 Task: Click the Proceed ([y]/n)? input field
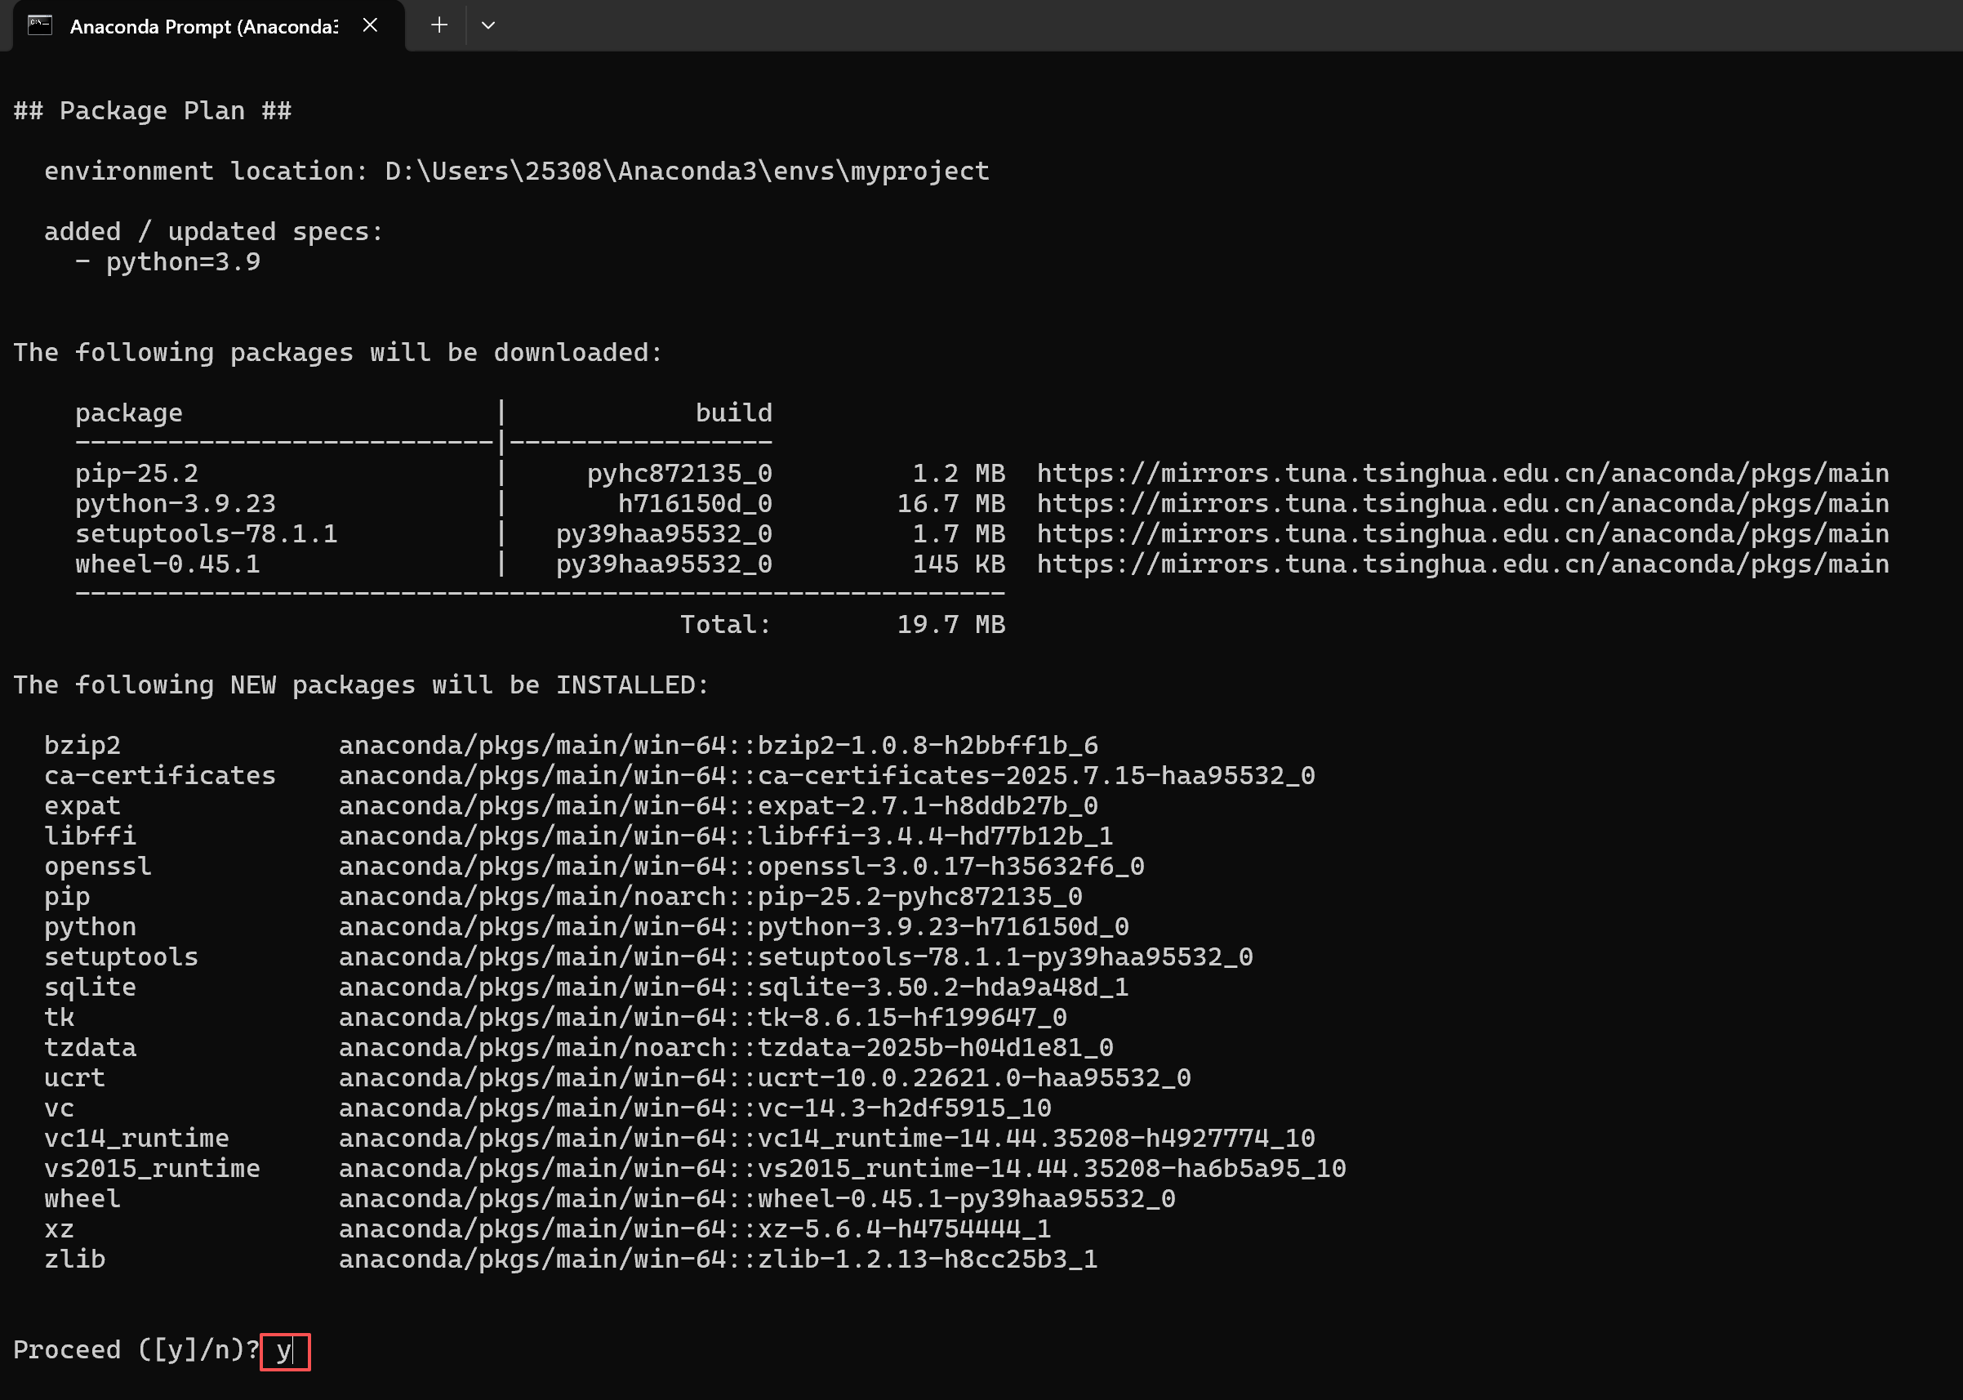(285, 1351)
